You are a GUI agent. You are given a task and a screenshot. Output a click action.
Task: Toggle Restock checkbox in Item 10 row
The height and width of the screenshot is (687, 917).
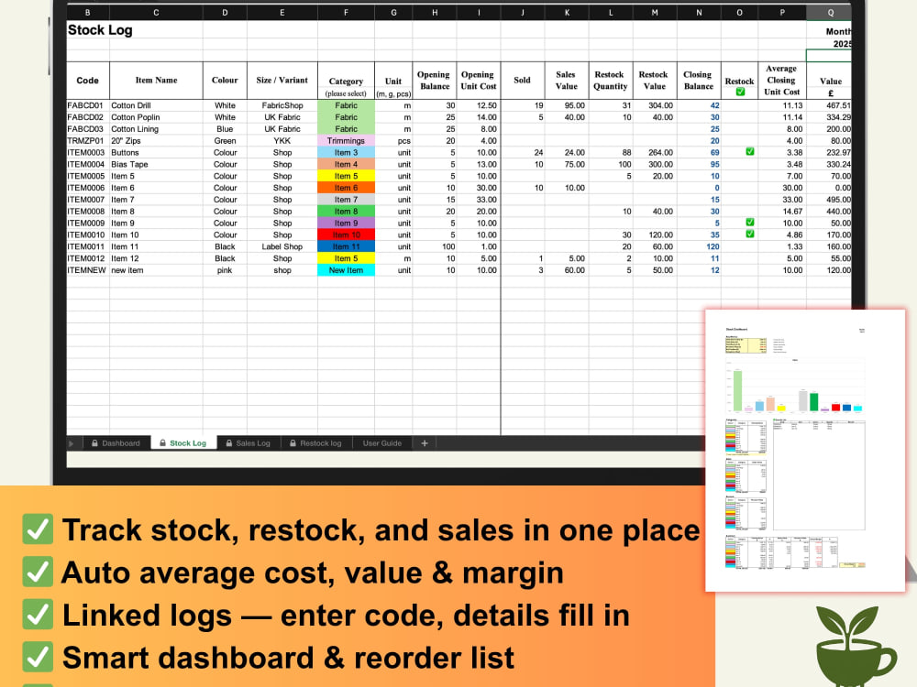[750, 234]
